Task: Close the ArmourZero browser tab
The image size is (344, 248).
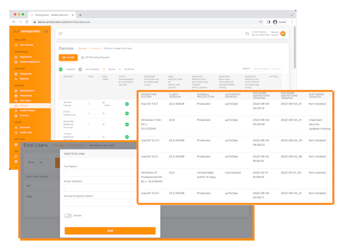Action: click(x=73, y=15)
